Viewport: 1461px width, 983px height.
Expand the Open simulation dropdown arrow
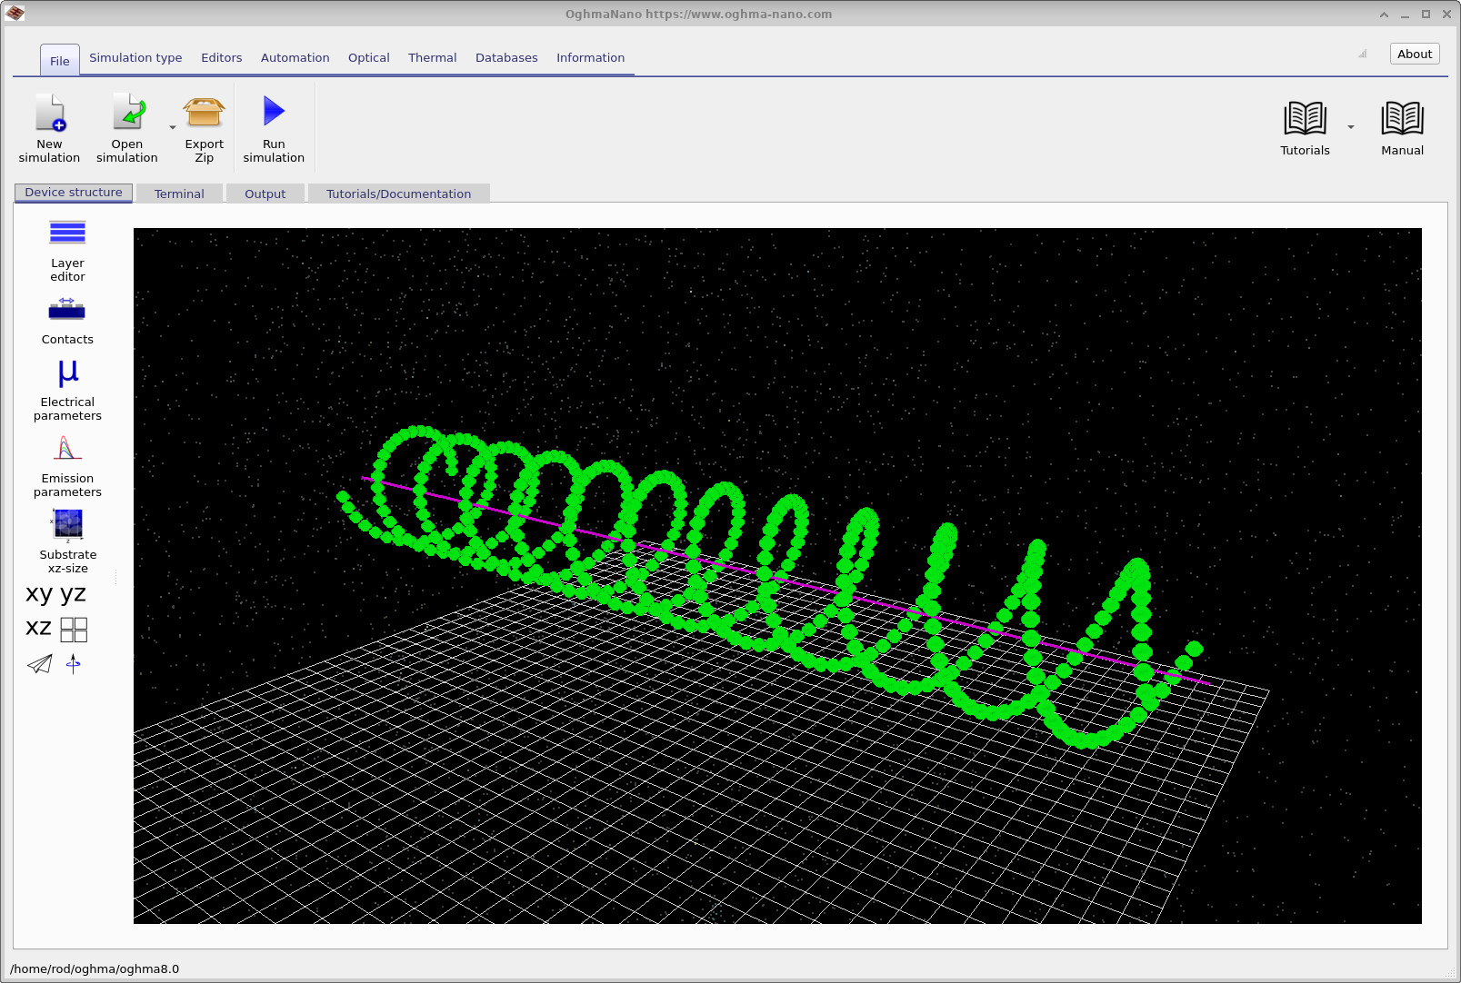pos(173,127)
